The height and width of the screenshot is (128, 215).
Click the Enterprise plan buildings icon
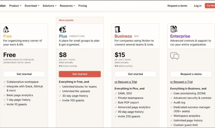pyautogui.click(x=174, y=29)
